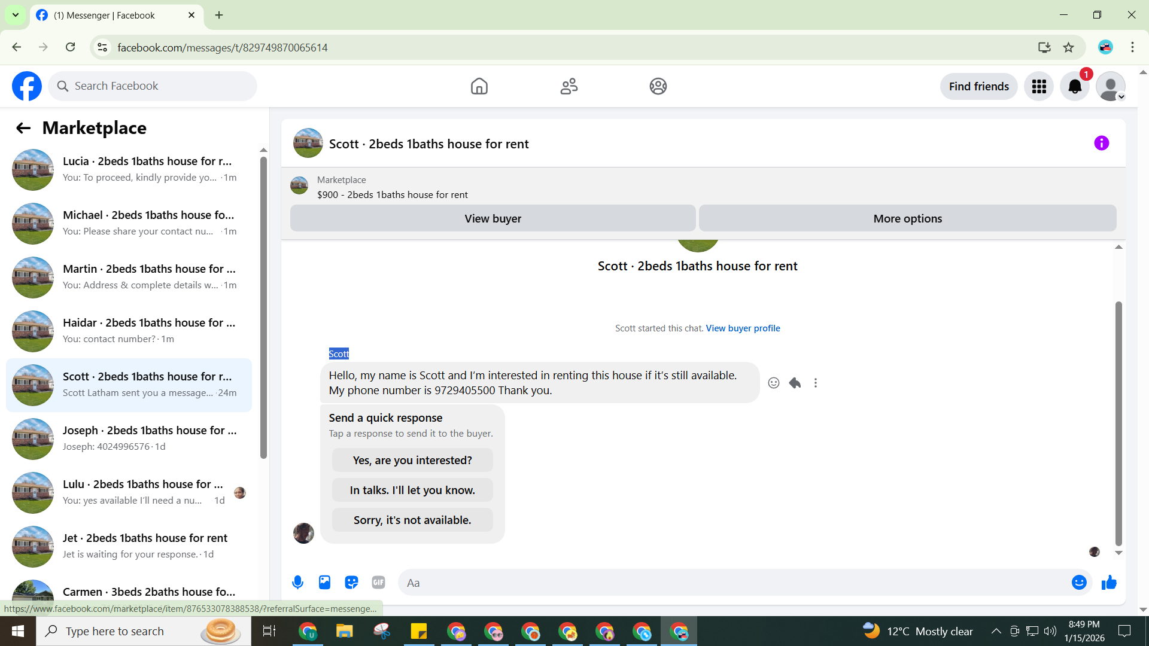The width and height of the screenshot is (1149, 646).
Task: Go to Facebook Home tab
Action: 479,87
